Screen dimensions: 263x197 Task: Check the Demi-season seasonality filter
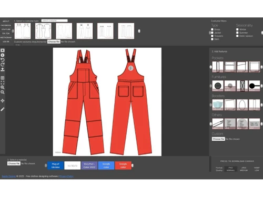[237, 36]
